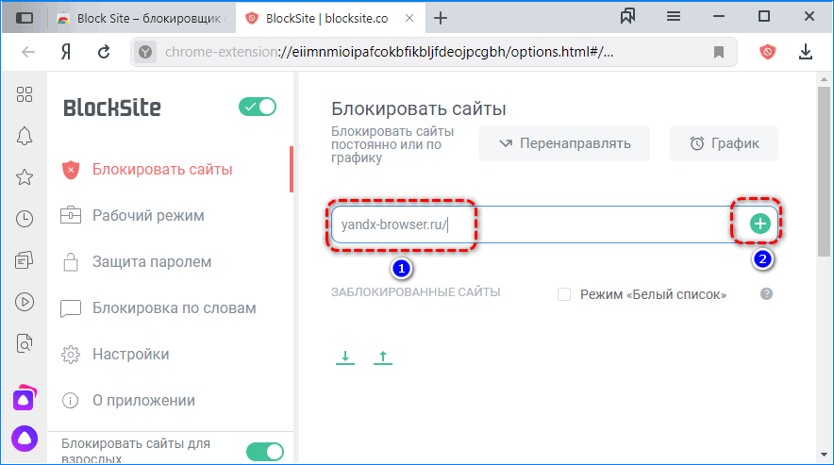834x465 pixels.
Task: Click the График schedule button
Action: (724, 143)
